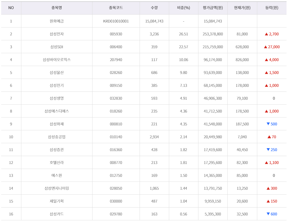
Task: Click stock code 016360
Action: [x=116, y=150]
